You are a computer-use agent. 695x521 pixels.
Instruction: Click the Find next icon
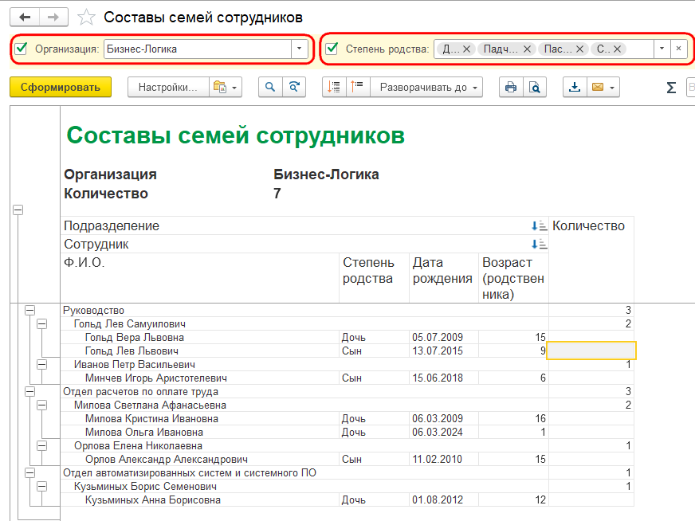coord(294,87)
